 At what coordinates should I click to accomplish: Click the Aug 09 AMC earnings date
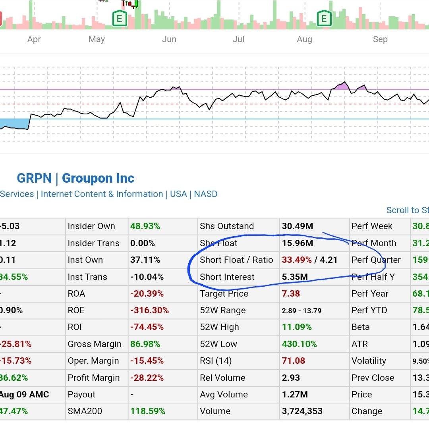[x=24, y=395]
